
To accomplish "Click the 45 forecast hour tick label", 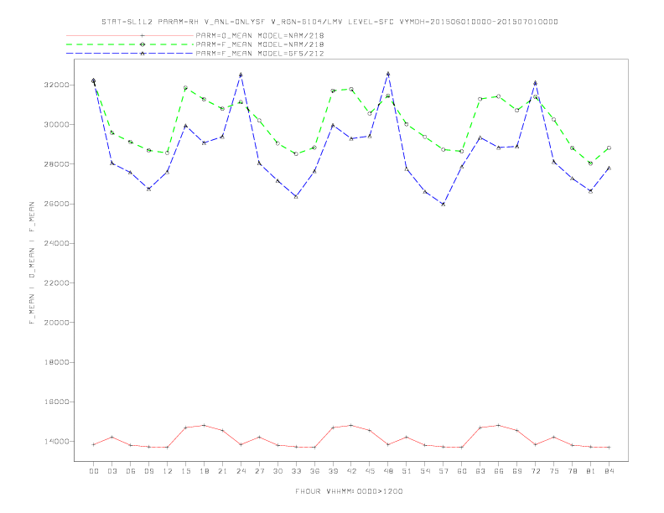I will click(370, 471).
